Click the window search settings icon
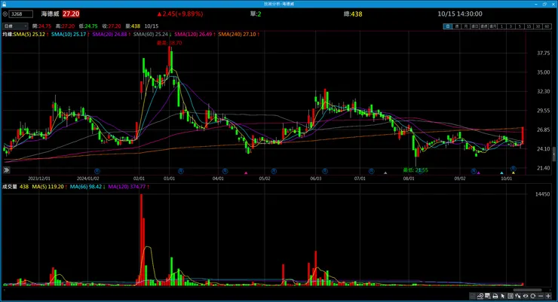The image size is (558, 302). [488, 296]
